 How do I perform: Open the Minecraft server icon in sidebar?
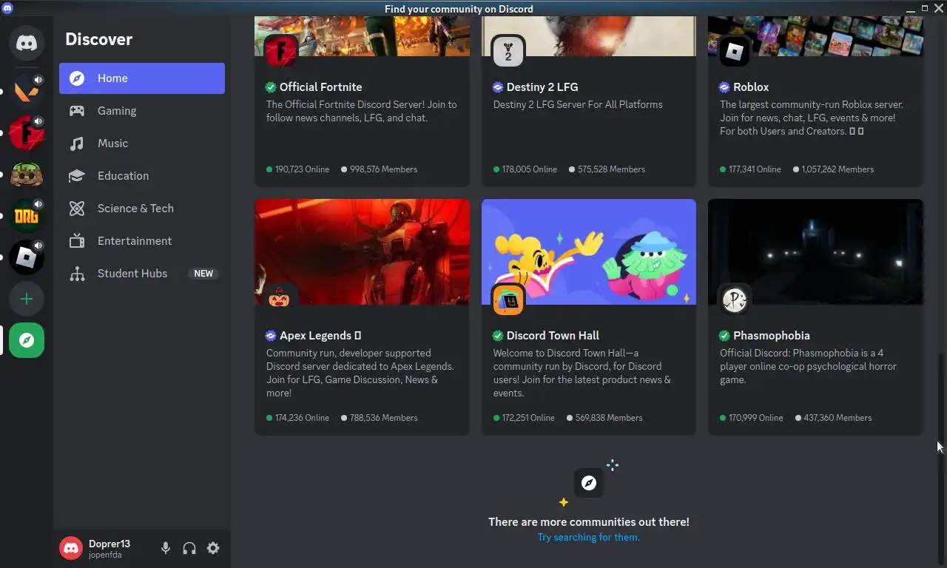pyautogui.click(x=27, y=175)
